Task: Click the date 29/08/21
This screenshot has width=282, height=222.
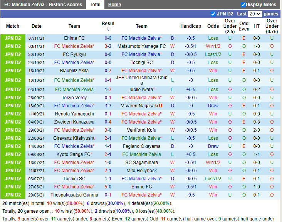Action: 36,130
